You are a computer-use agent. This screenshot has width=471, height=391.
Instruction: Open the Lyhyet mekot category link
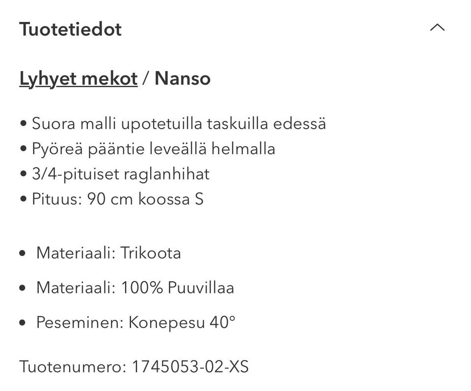point(78,78)
